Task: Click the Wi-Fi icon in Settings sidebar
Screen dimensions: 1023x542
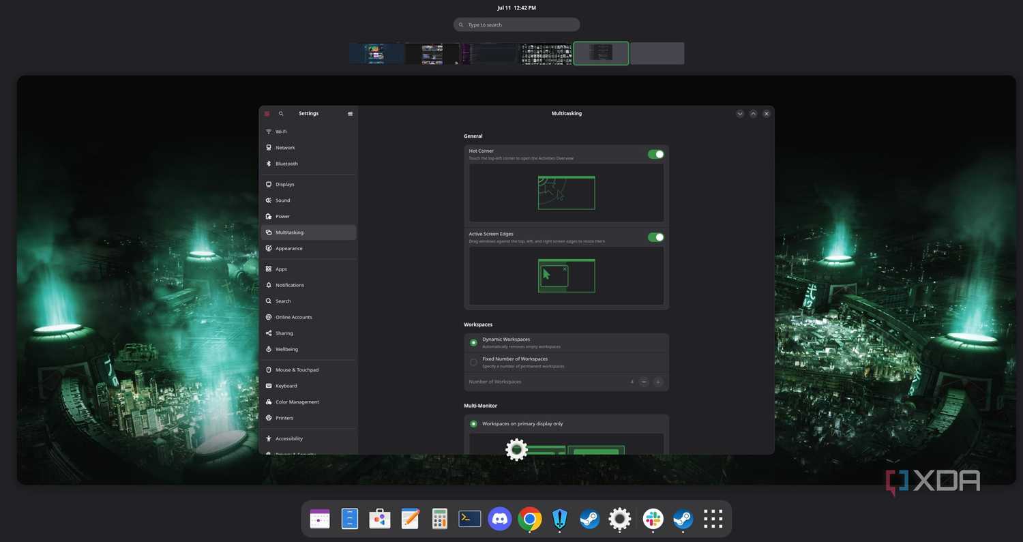Action: pyautogui.click(x=269, y=132)
